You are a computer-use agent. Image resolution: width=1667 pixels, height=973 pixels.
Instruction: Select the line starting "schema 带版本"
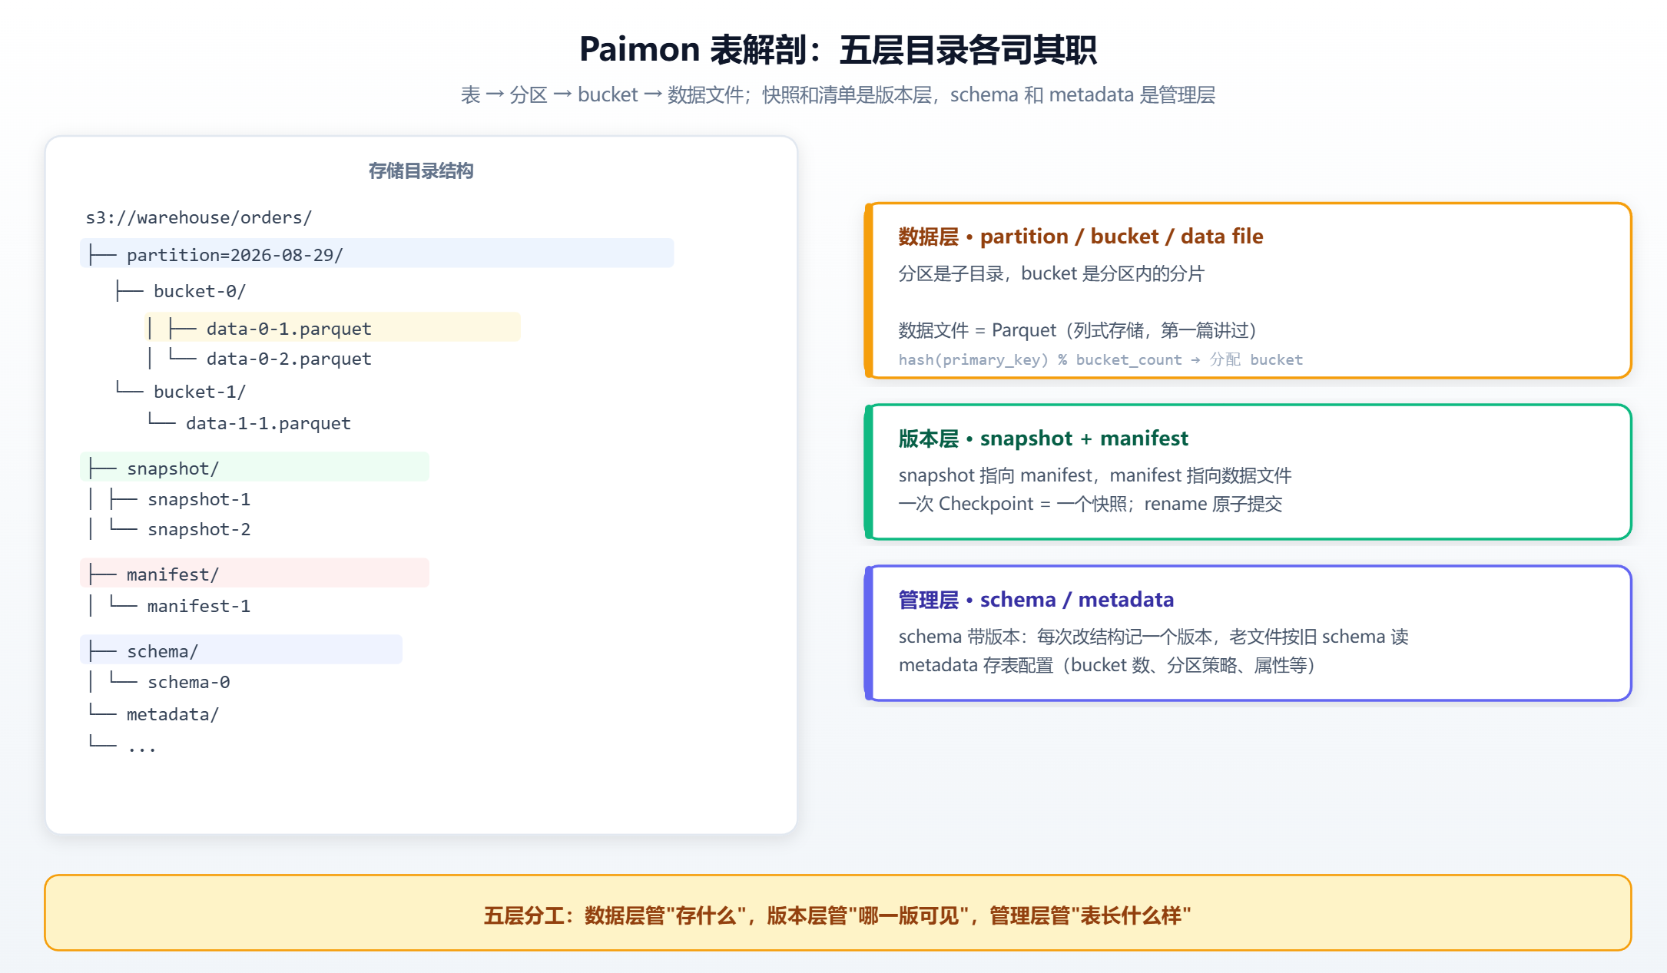pyautogui.click(x=1154, y=637)
